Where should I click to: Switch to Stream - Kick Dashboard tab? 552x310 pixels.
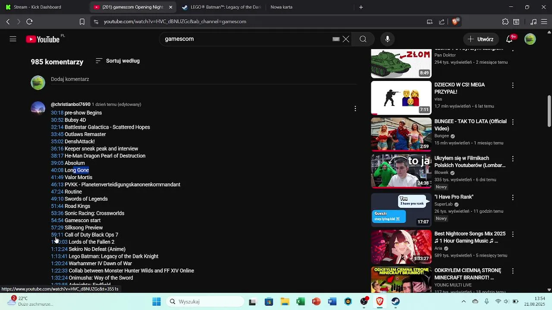(44, 7)
